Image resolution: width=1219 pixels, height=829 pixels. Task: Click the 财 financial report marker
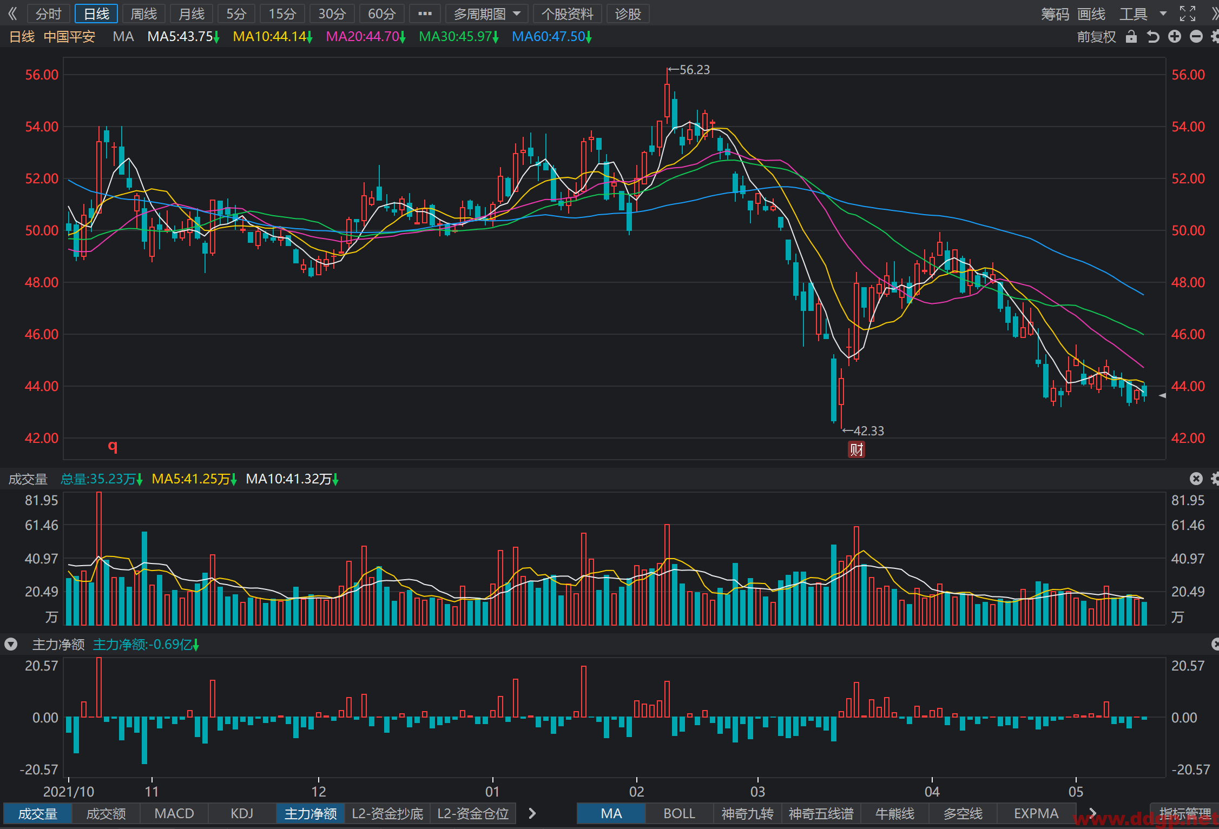856,449
